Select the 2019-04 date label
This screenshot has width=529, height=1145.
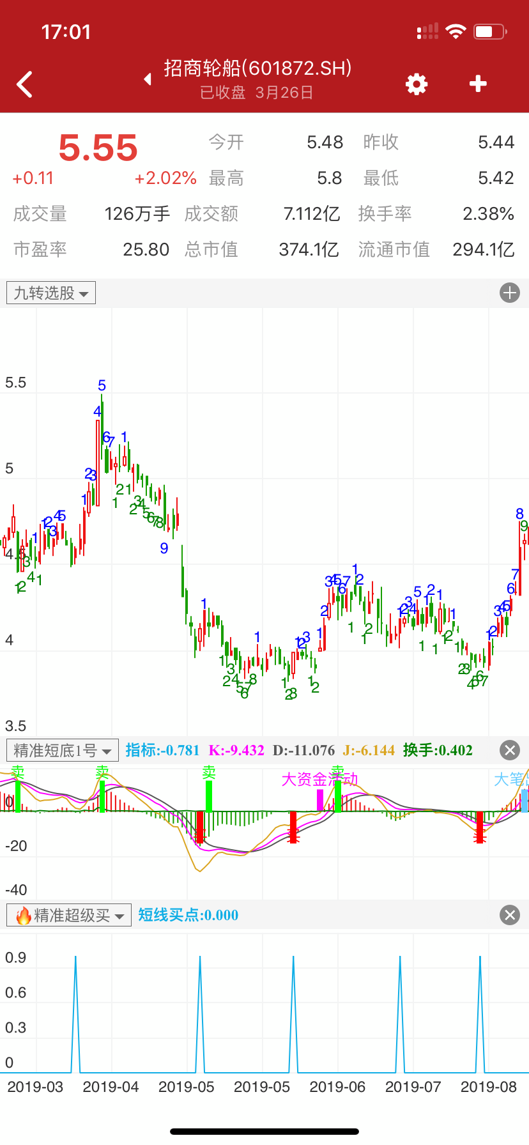click(111, 1087)
